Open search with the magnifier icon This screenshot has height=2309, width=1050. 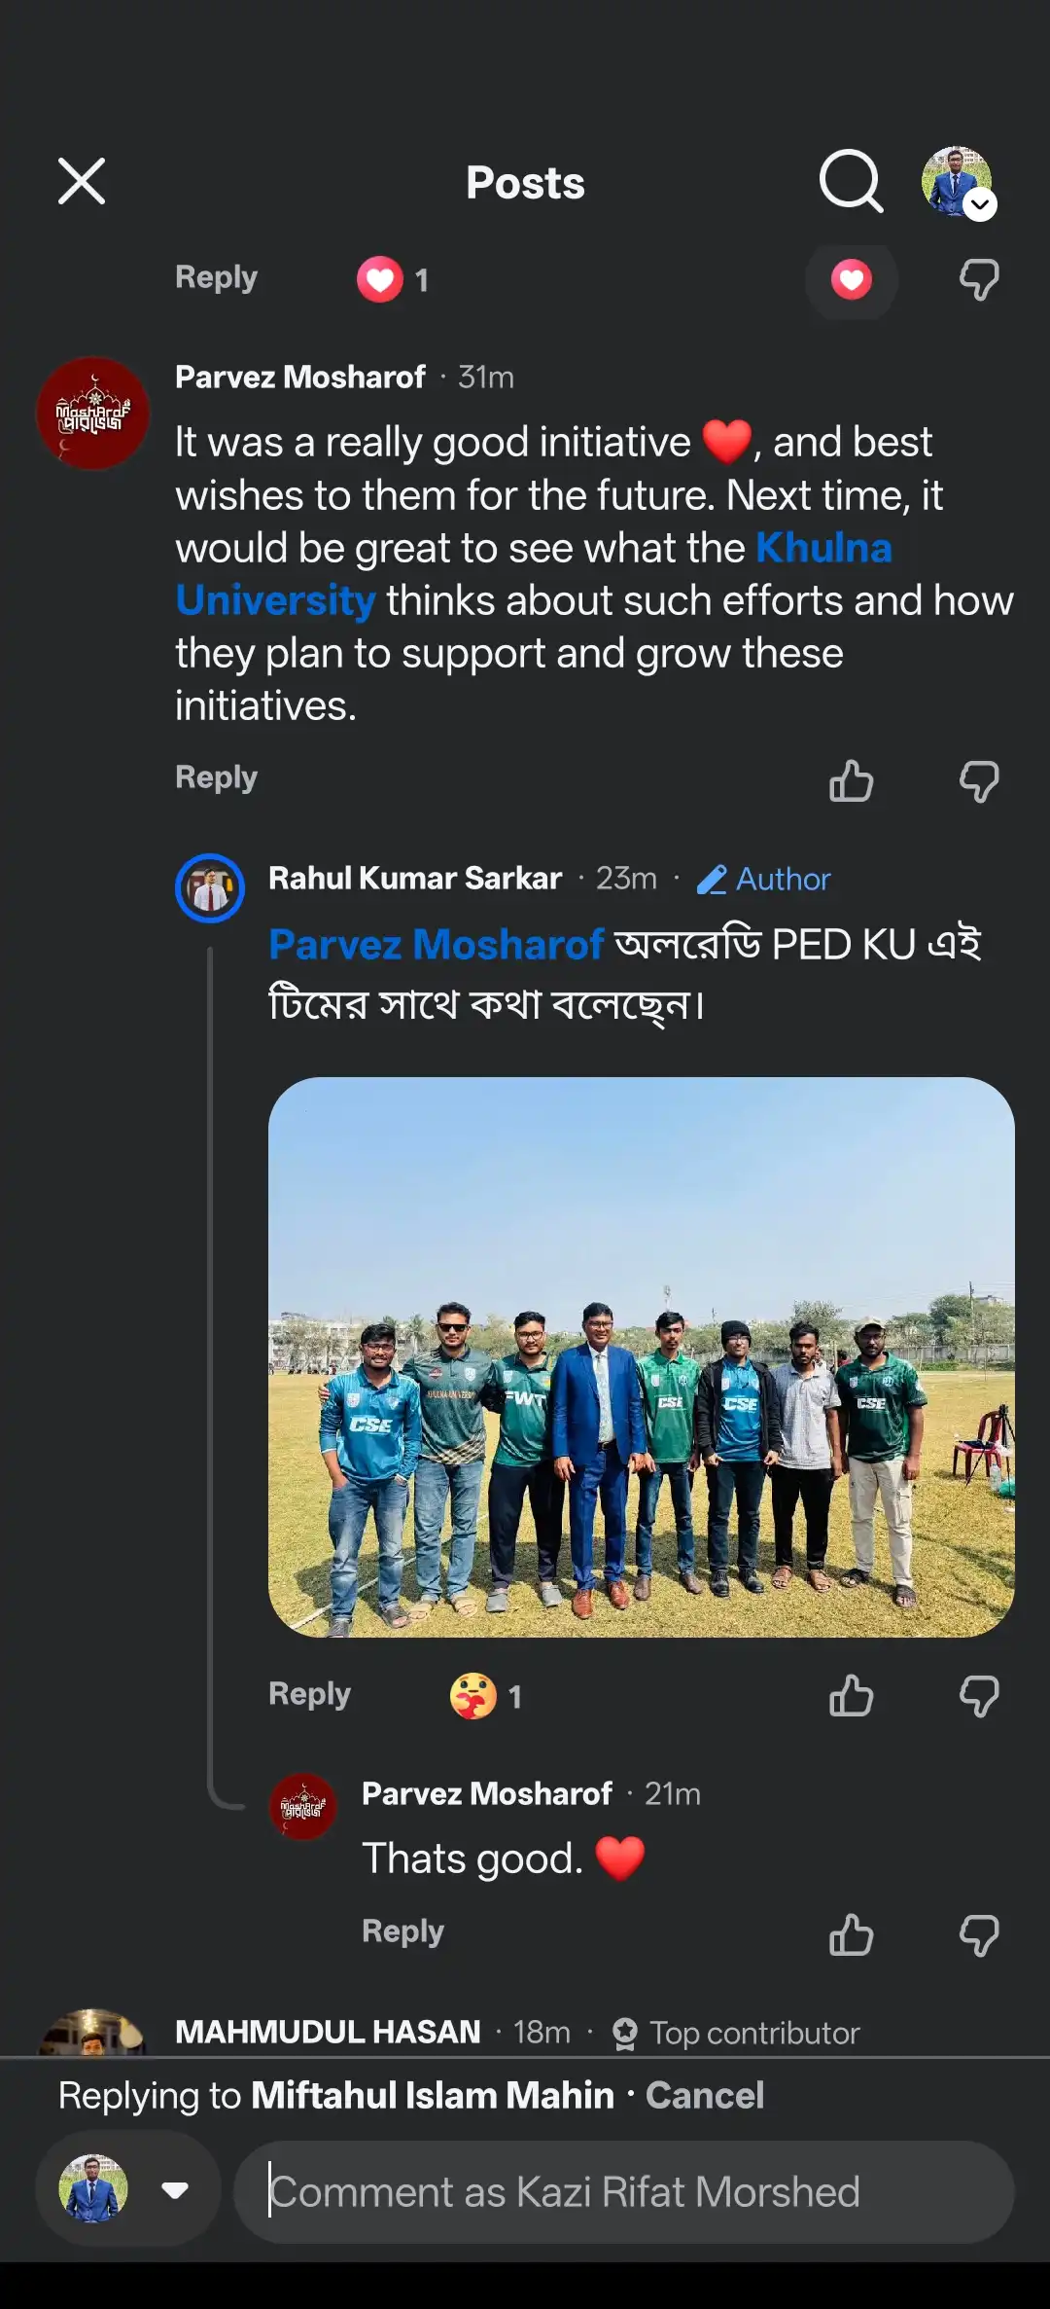[851, 181]
